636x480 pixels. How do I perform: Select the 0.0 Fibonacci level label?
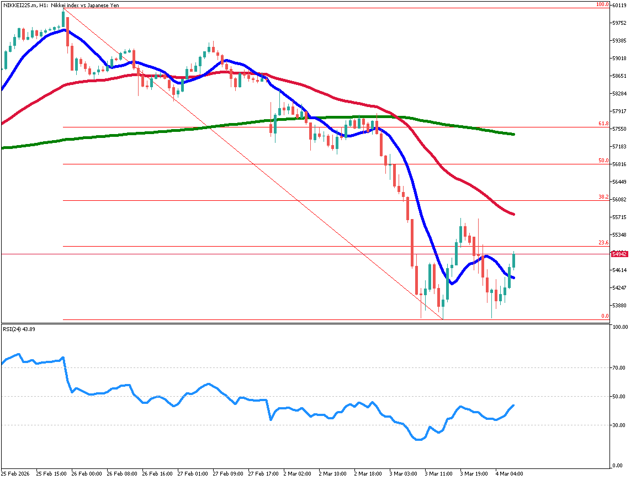(x=605, y=316)
